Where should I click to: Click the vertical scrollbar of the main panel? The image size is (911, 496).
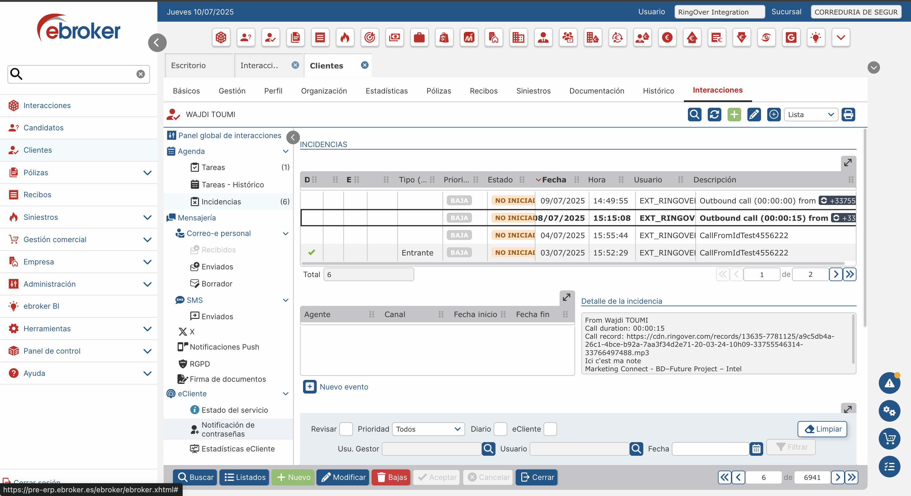pos(865,228)
